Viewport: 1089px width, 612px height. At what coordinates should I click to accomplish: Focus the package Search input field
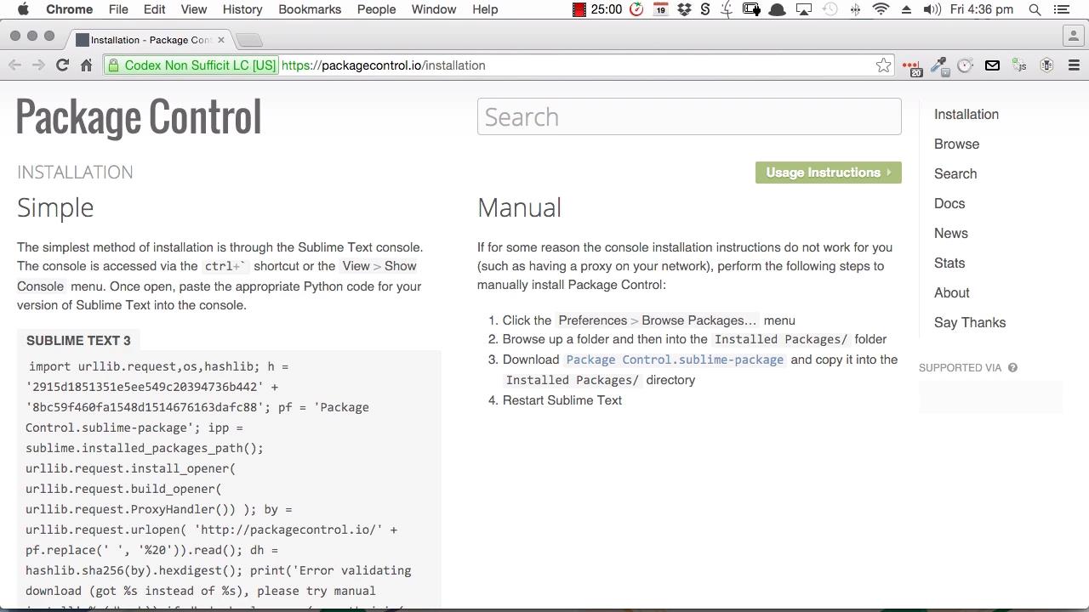pyautogui.click(x=689, y=116)
